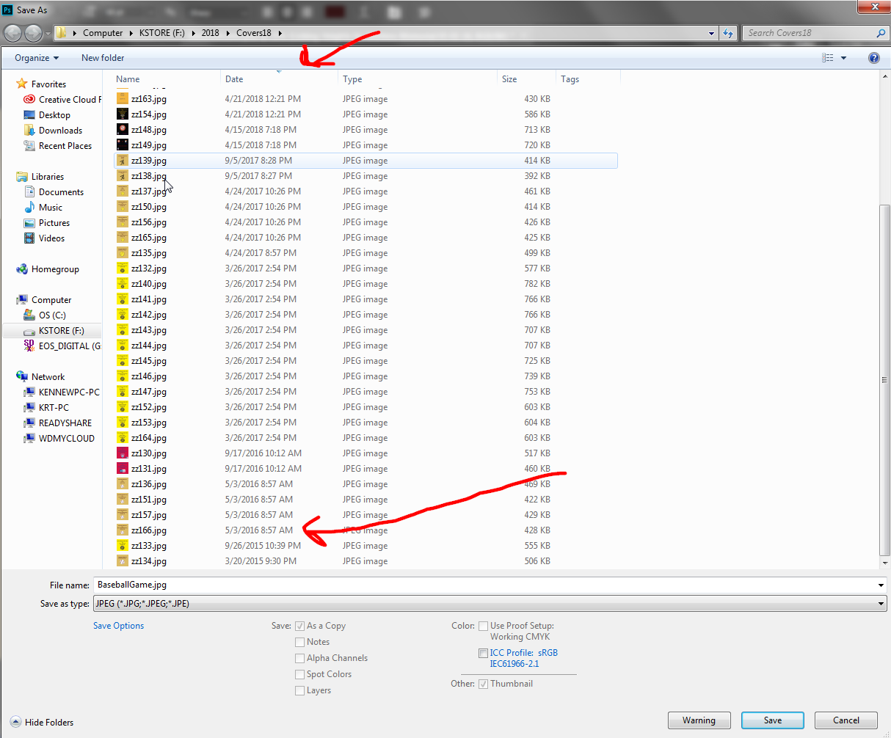Open the Save as type dropdown
Screen dimensions: 891x738
[x=879, y=603]
